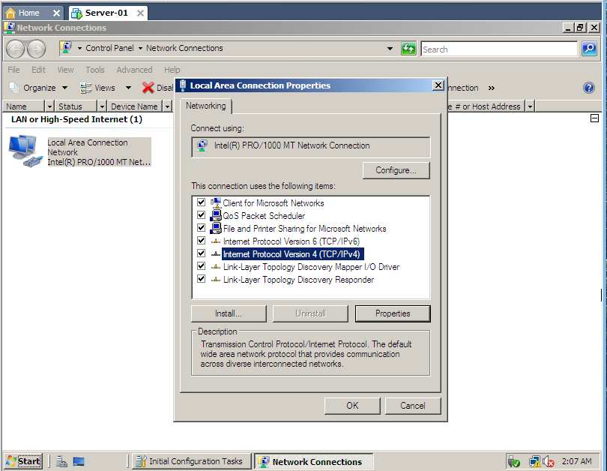Screen dimensions: 607x471
Task: Close the Local Area Connection Properties dialog
Action: (438, 85)
